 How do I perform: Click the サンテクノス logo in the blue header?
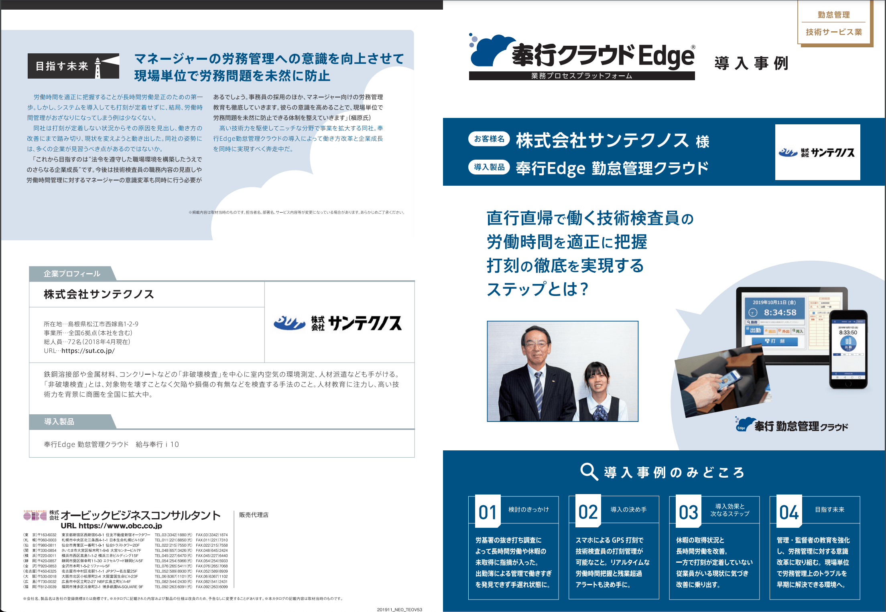point(817,152)
